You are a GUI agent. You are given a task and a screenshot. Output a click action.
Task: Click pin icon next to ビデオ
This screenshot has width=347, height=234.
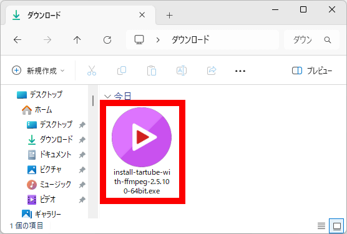pyautogui.click(x=82, y=200)
